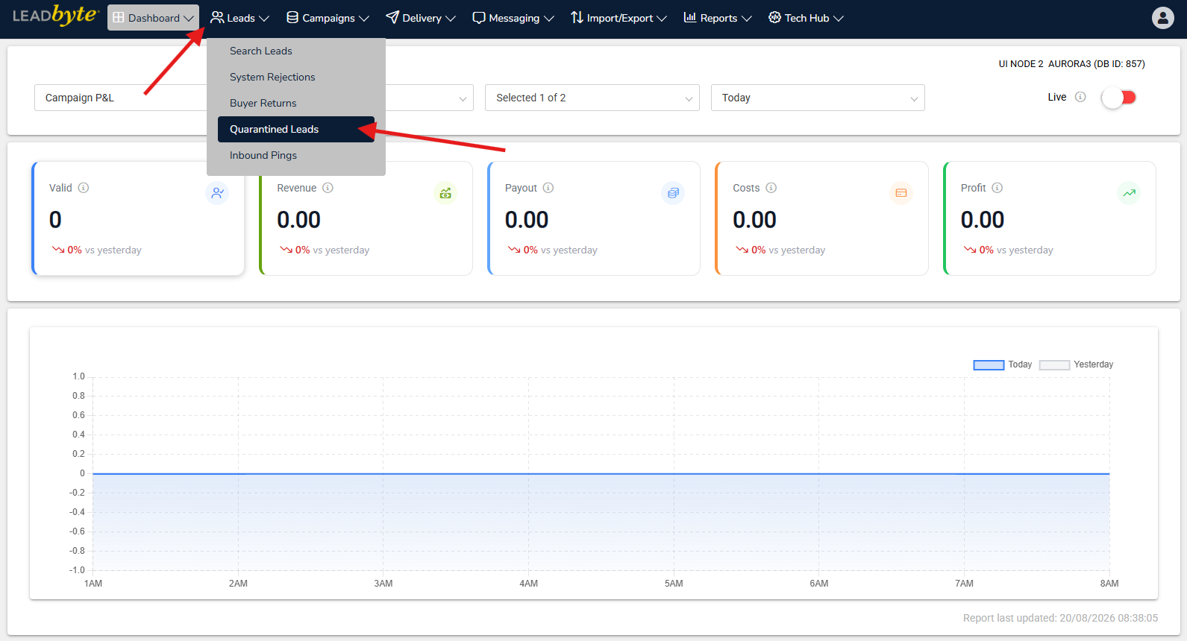1187x641 pixels.
Task: Click the Delivery paper plane icon
Action: 392,17
